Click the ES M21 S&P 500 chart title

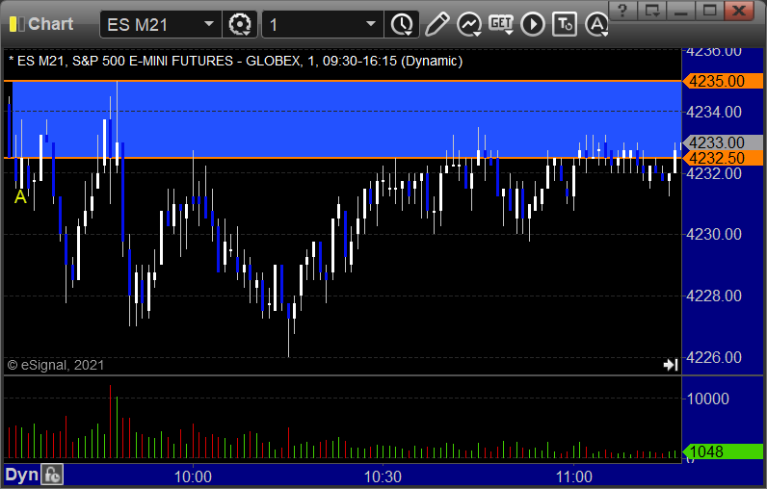(235, 61)
